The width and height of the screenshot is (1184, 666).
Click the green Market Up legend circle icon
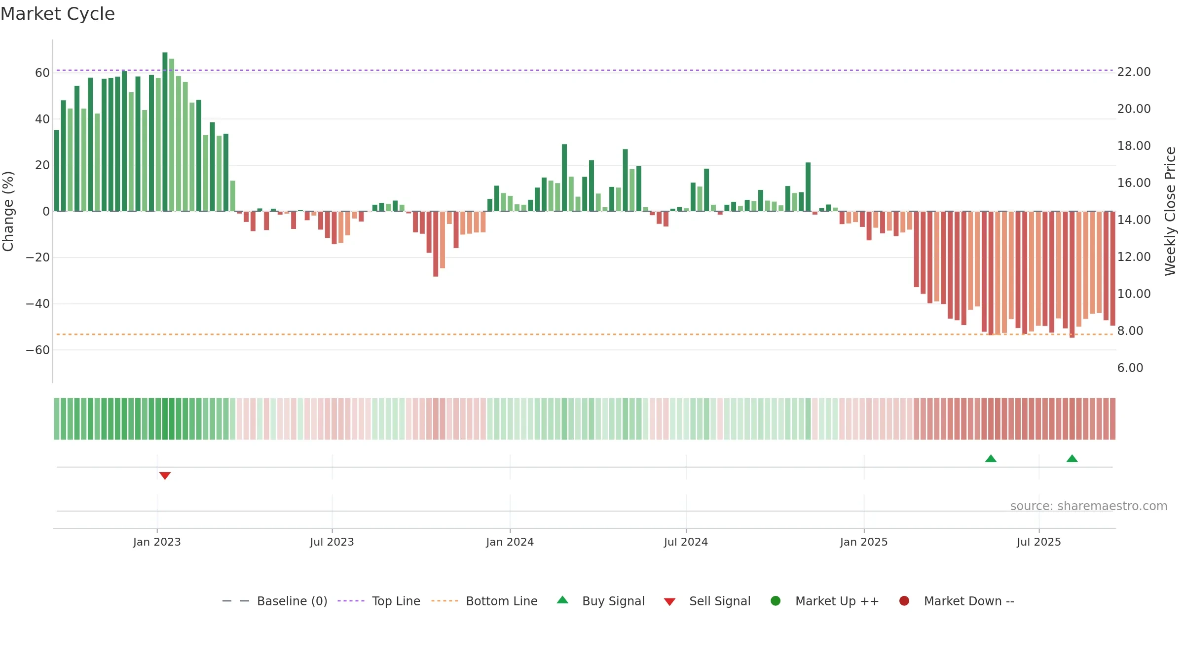point(776,601)
